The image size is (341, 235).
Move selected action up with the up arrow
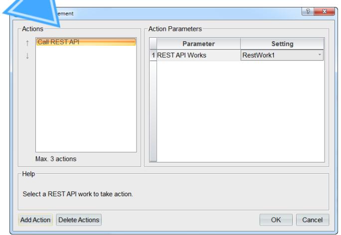coord(27,43)
